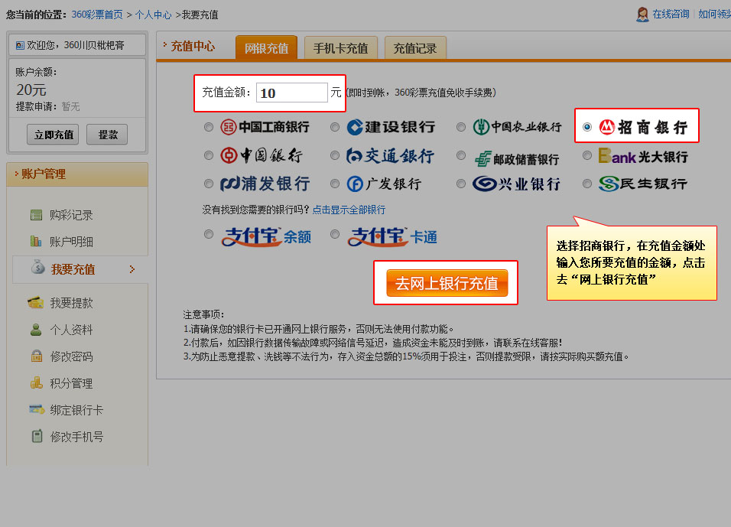
Task: Select the 光大银行 radio button
Action: point(587,155)
